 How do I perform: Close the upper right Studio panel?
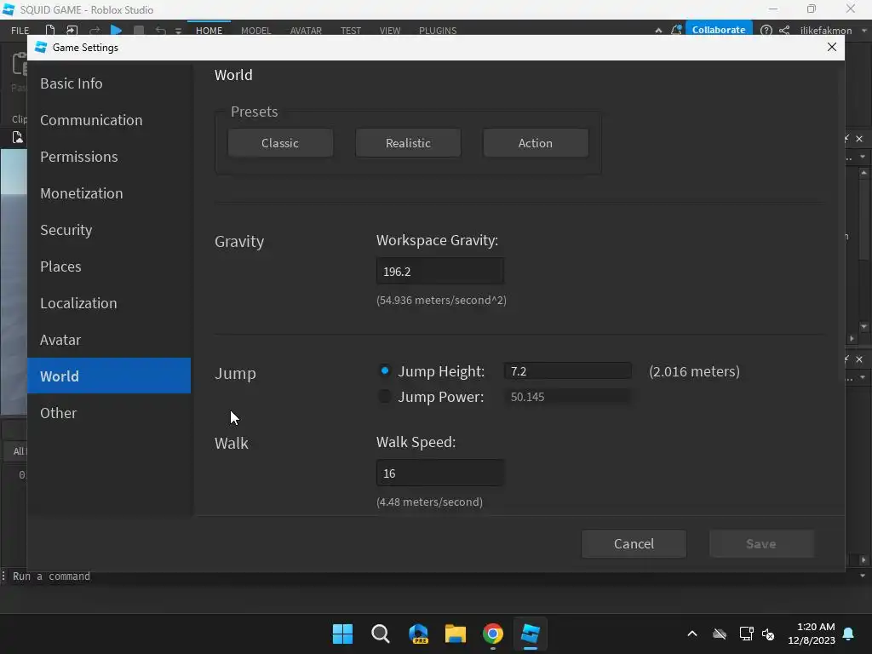click(x=859, y=139)
